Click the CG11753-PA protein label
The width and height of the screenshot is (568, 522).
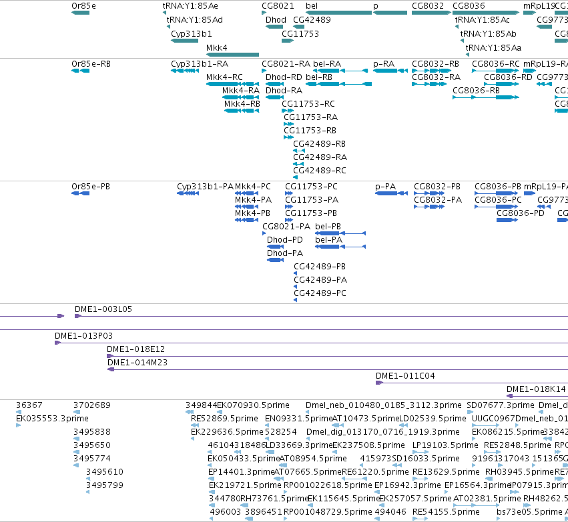point(312,200)
